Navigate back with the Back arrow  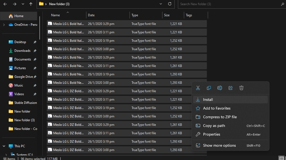tap(5, 4)
